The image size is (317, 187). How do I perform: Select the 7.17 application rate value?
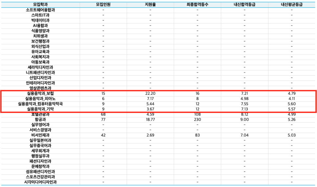point(150,99)
